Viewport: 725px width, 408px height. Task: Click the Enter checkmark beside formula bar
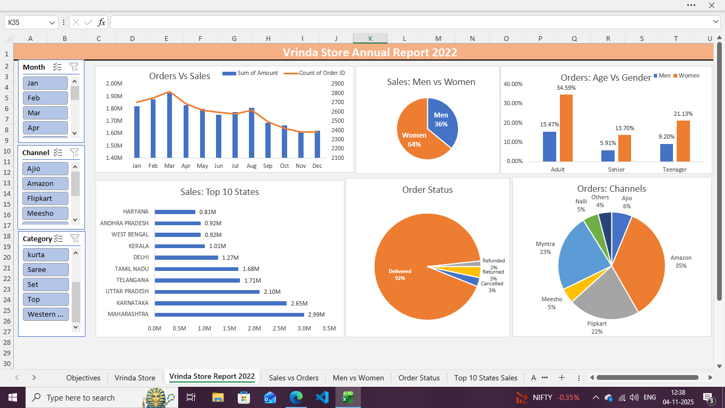click(x=88, y=22)
